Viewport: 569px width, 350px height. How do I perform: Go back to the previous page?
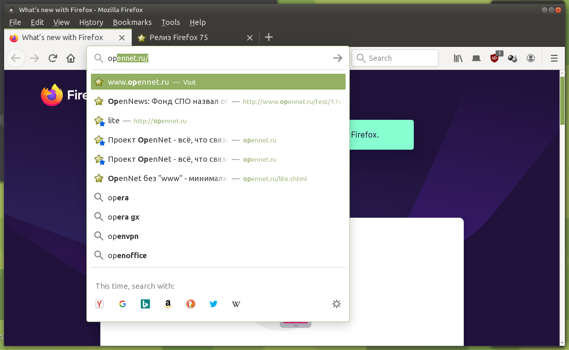coord(16,58)
